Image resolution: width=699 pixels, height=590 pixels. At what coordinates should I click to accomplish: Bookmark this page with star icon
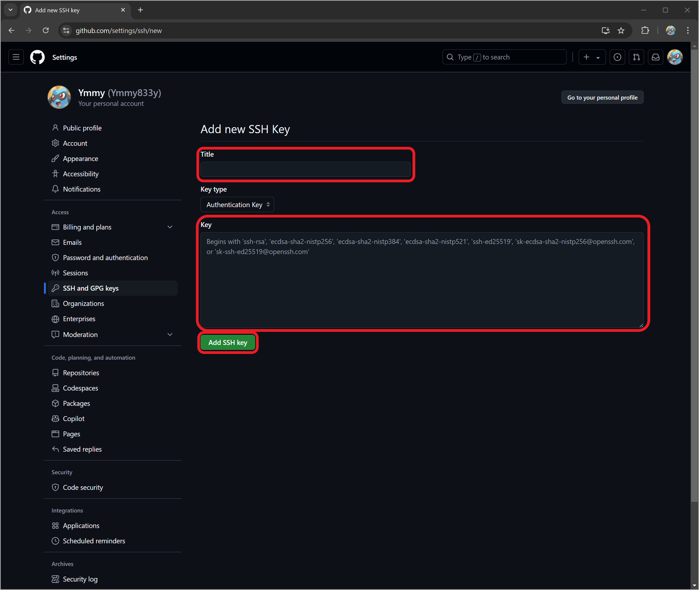621,31
